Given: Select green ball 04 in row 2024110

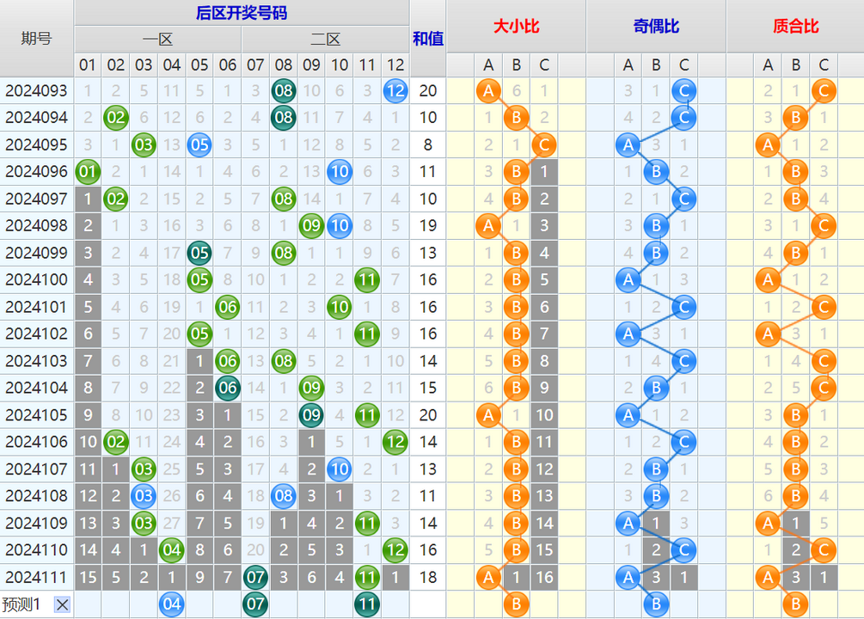Looking at the screenshot, I should (171, 550).
